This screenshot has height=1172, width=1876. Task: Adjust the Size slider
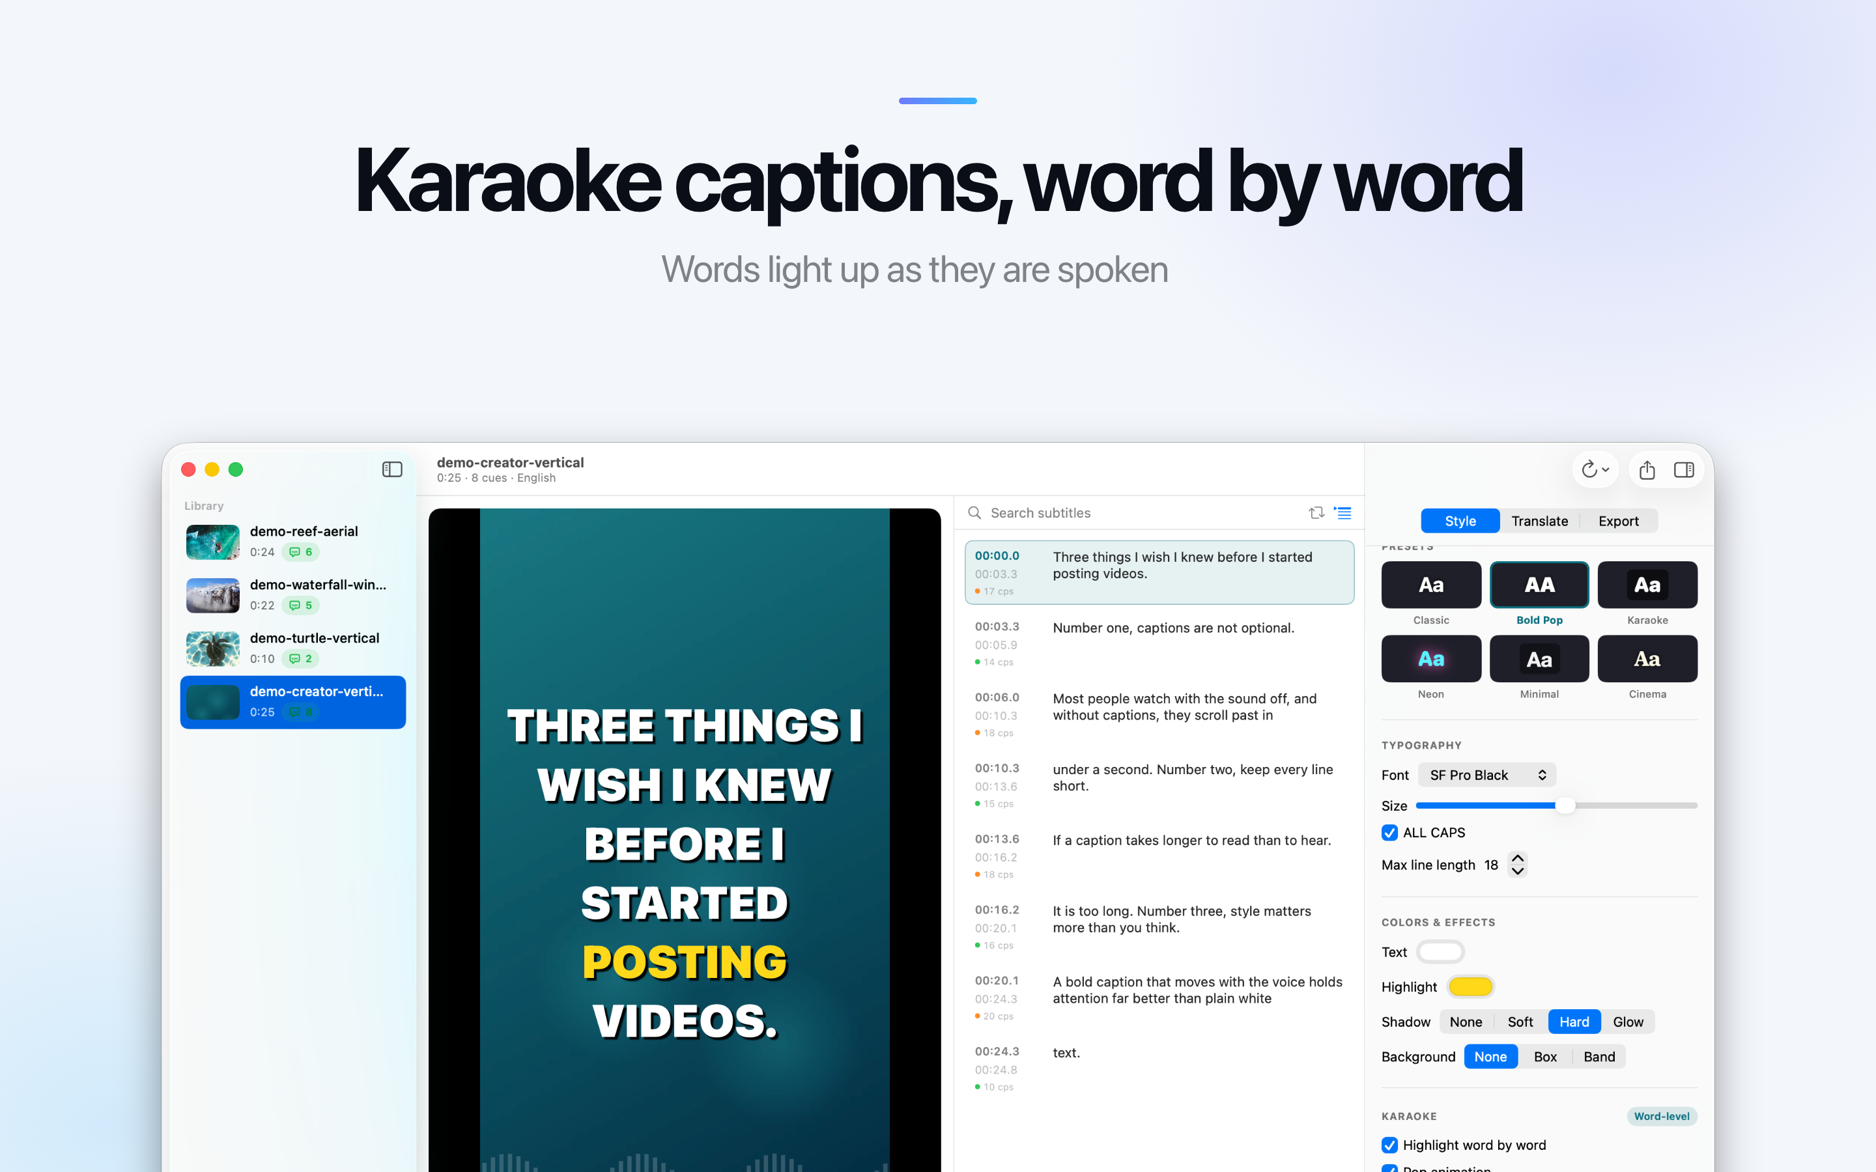coord(1556,805)
